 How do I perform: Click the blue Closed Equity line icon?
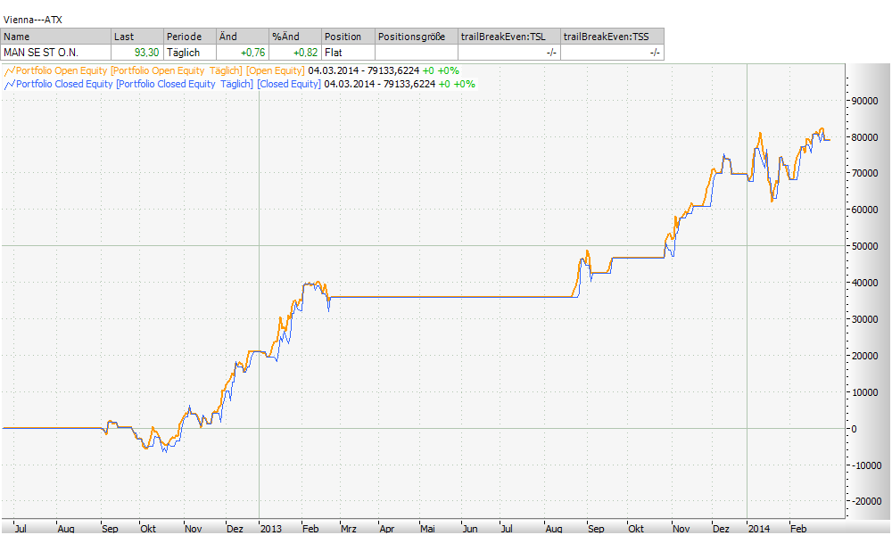10,84
